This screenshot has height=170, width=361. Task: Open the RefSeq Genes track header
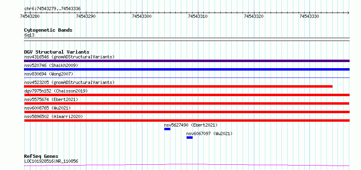[41, 157]
